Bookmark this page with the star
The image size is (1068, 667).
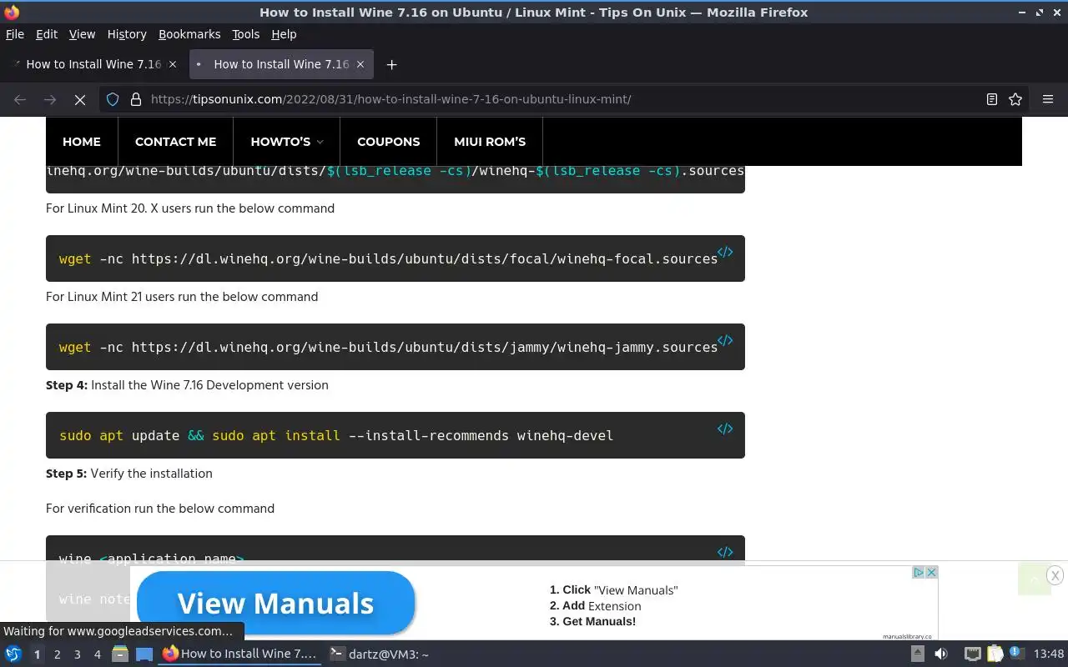click(x=1015, y=99)
